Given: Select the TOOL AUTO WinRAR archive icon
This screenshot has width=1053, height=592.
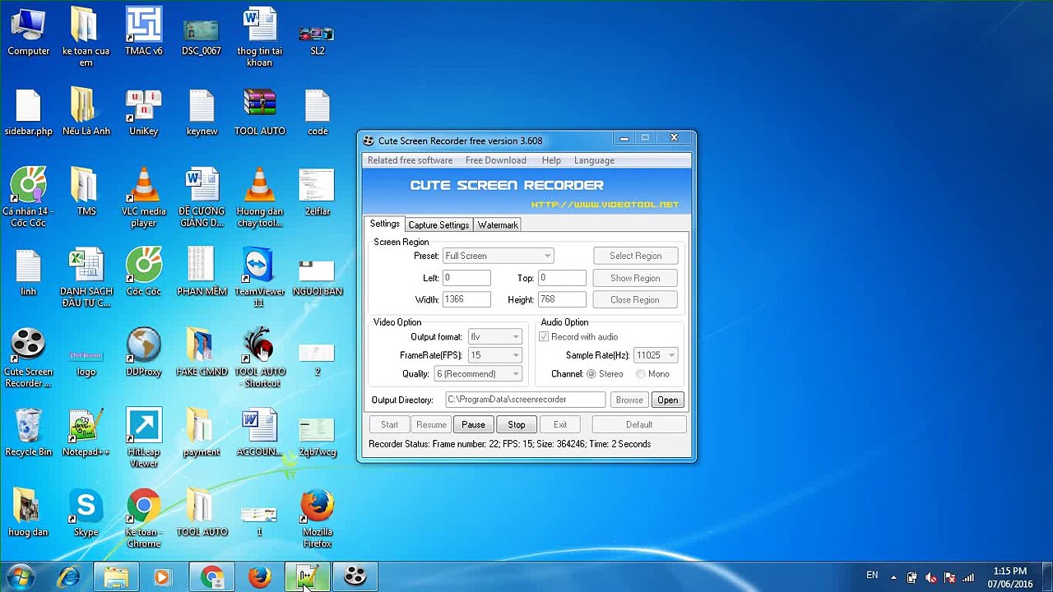Looking at the screenshot, I should point(259,113).
